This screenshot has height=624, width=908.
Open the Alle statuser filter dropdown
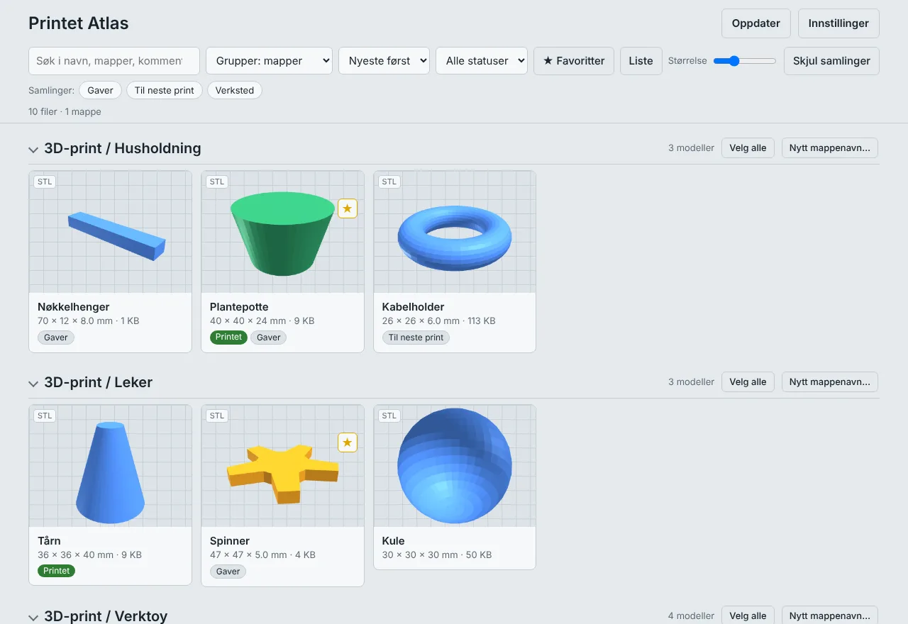(x=482, y=61)
